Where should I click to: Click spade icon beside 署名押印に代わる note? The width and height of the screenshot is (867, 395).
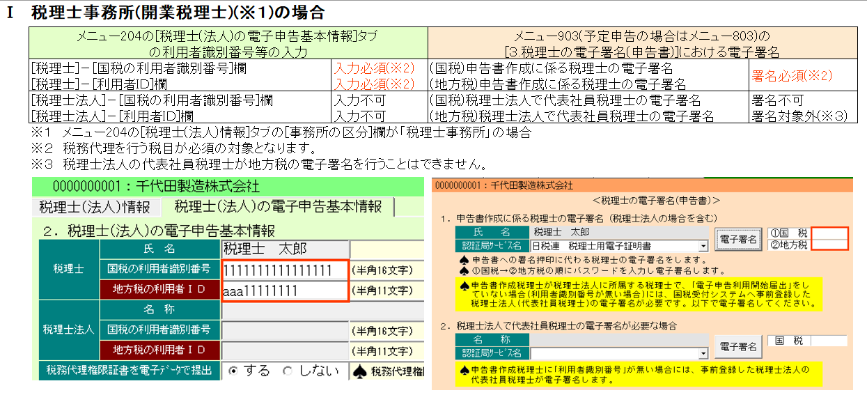point(464,258)
